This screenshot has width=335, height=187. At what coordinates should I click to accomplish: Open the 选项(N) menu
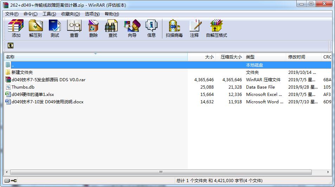pyautogui.click(x=92, y=14)
